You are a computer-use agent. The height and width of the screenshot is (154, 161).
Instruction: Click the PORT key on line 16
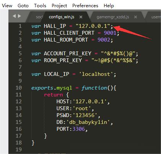pyautogui.click(x=63, y=129)
